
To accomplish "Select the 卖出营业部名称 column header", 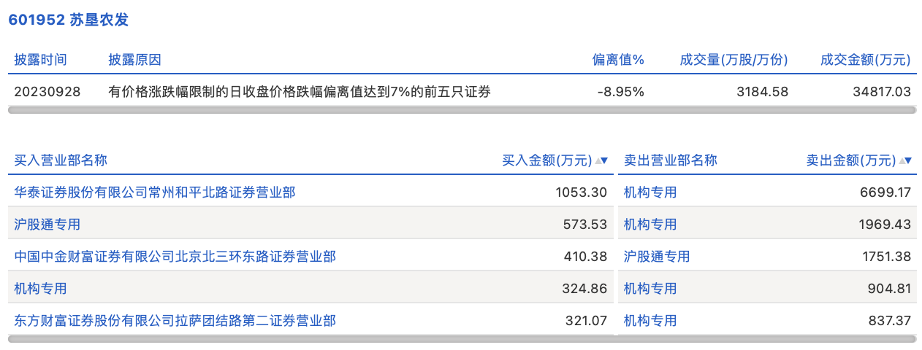I will point(671,160).
